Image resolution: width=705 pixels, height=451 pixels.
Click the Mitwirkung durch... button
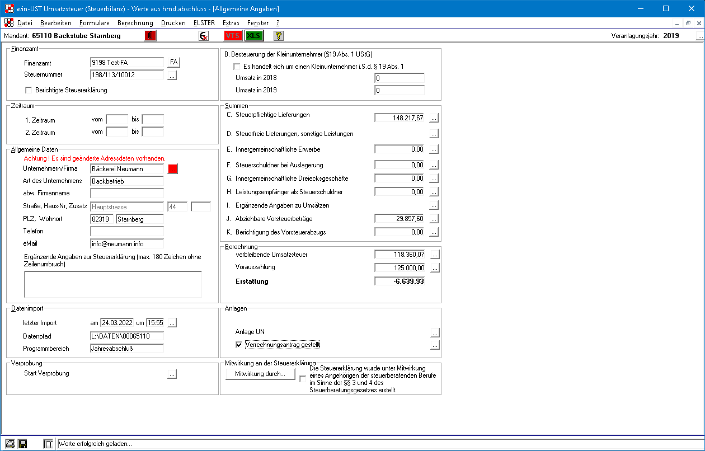pyautogui.click(x=260, y=374)
